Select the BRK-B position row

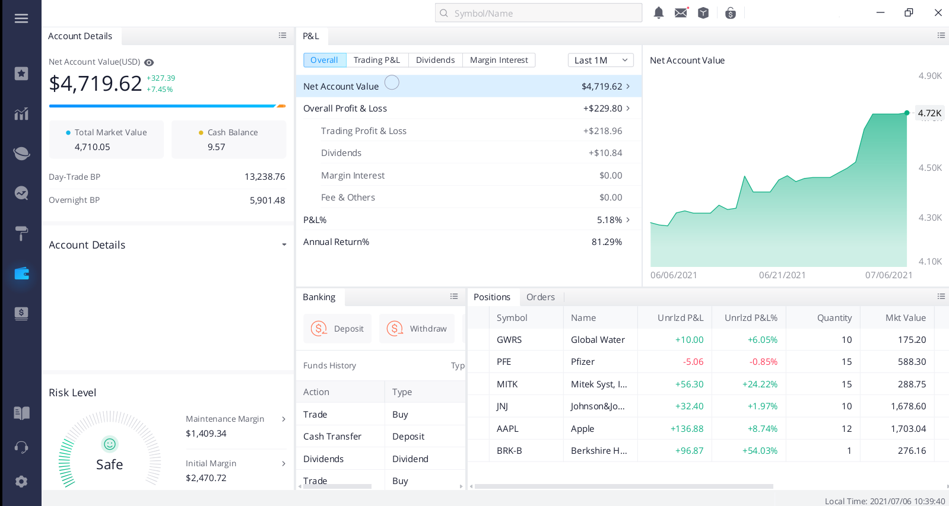(708, 450)
